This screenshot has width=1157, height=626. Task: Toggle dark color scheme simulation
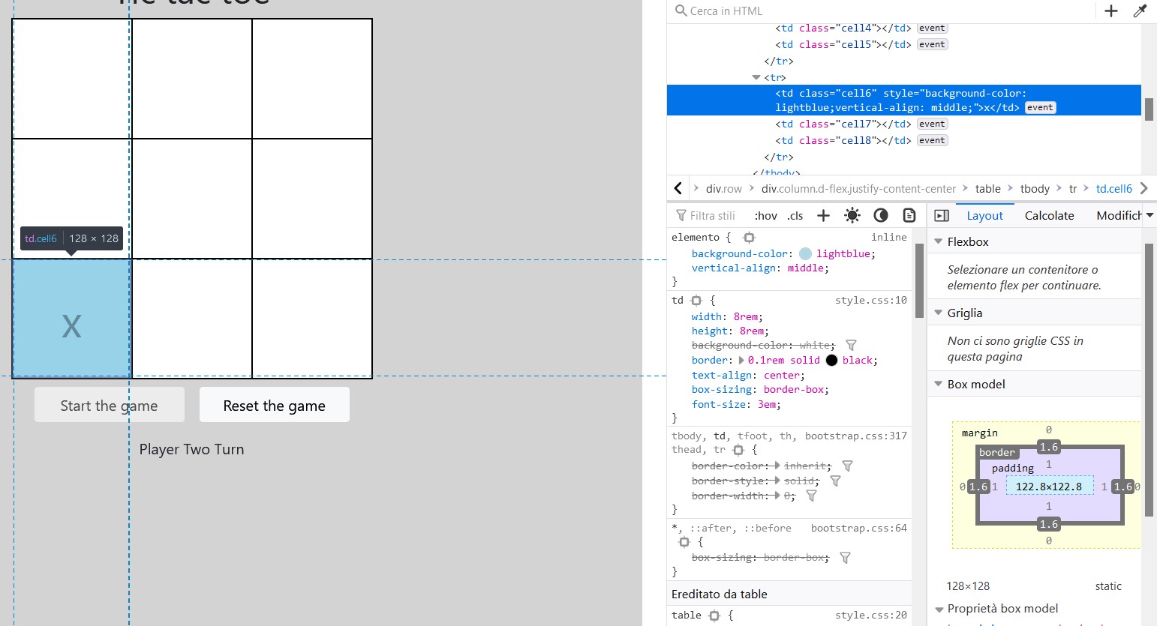(881, 216)
